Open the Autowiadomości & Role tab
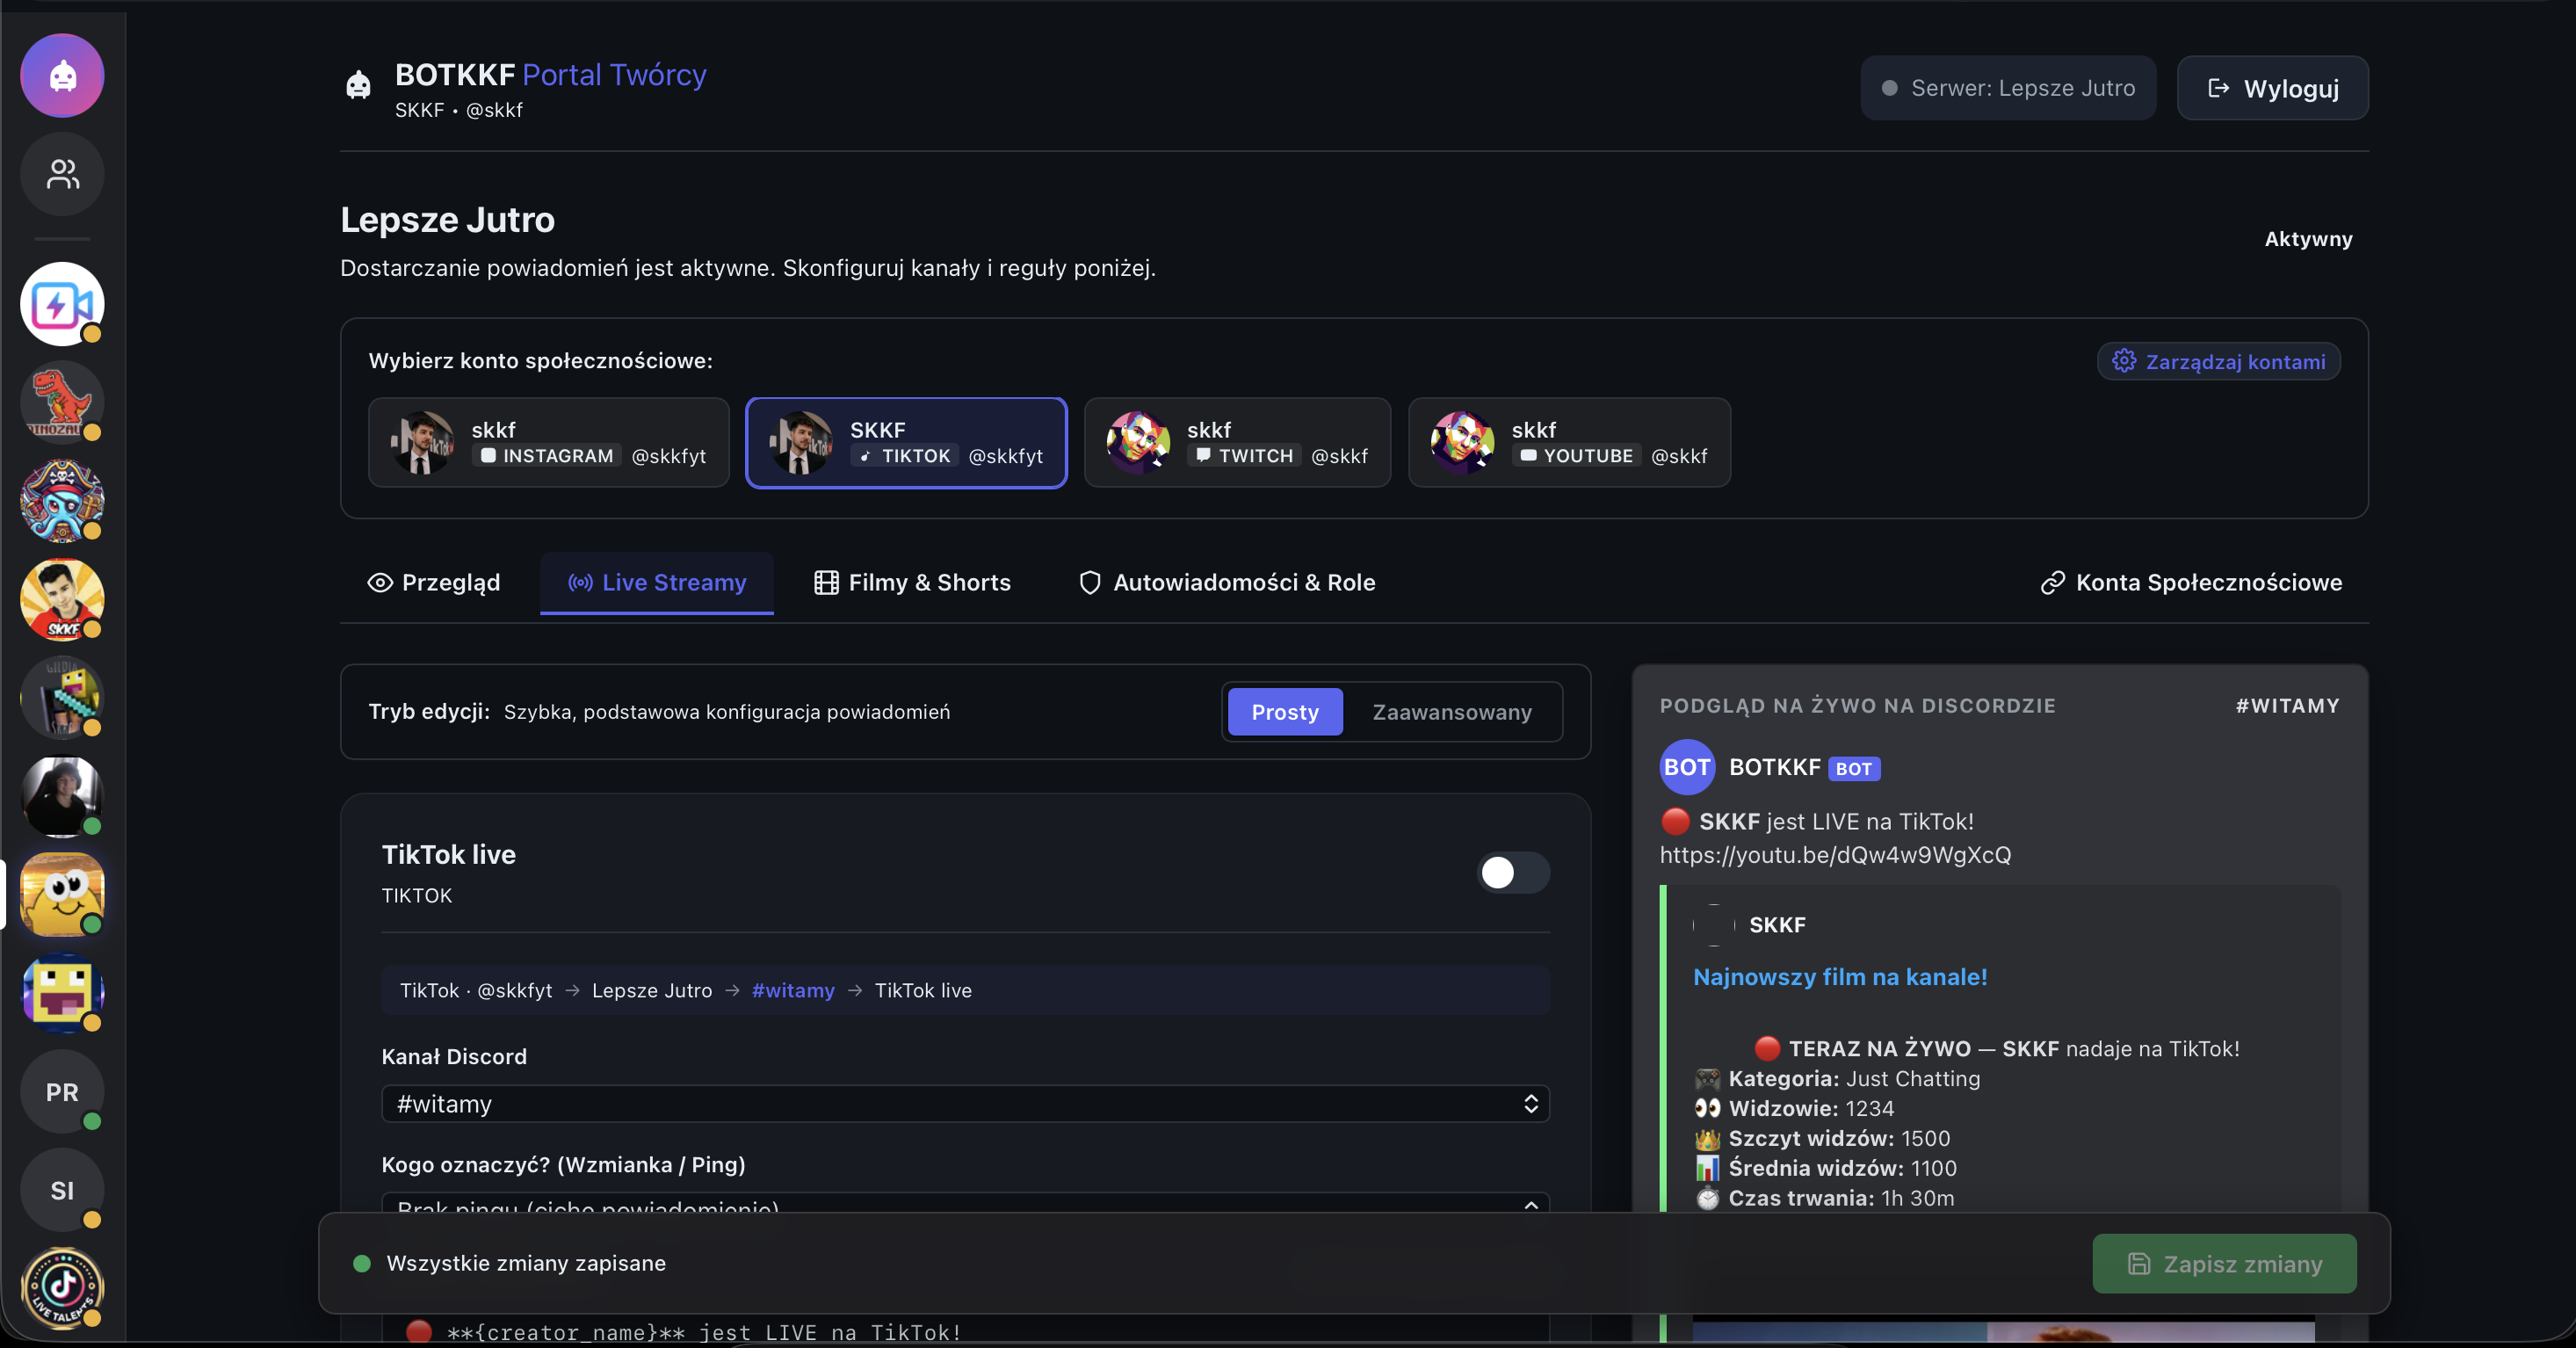Viewport: 2576px width, 1348px height. click(1228, 583)
